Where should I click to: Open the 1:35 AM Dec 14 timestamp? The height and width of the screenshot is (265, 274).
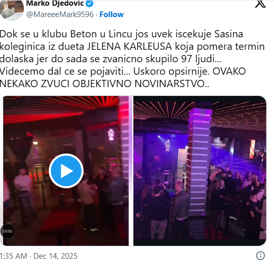[38, 256]
